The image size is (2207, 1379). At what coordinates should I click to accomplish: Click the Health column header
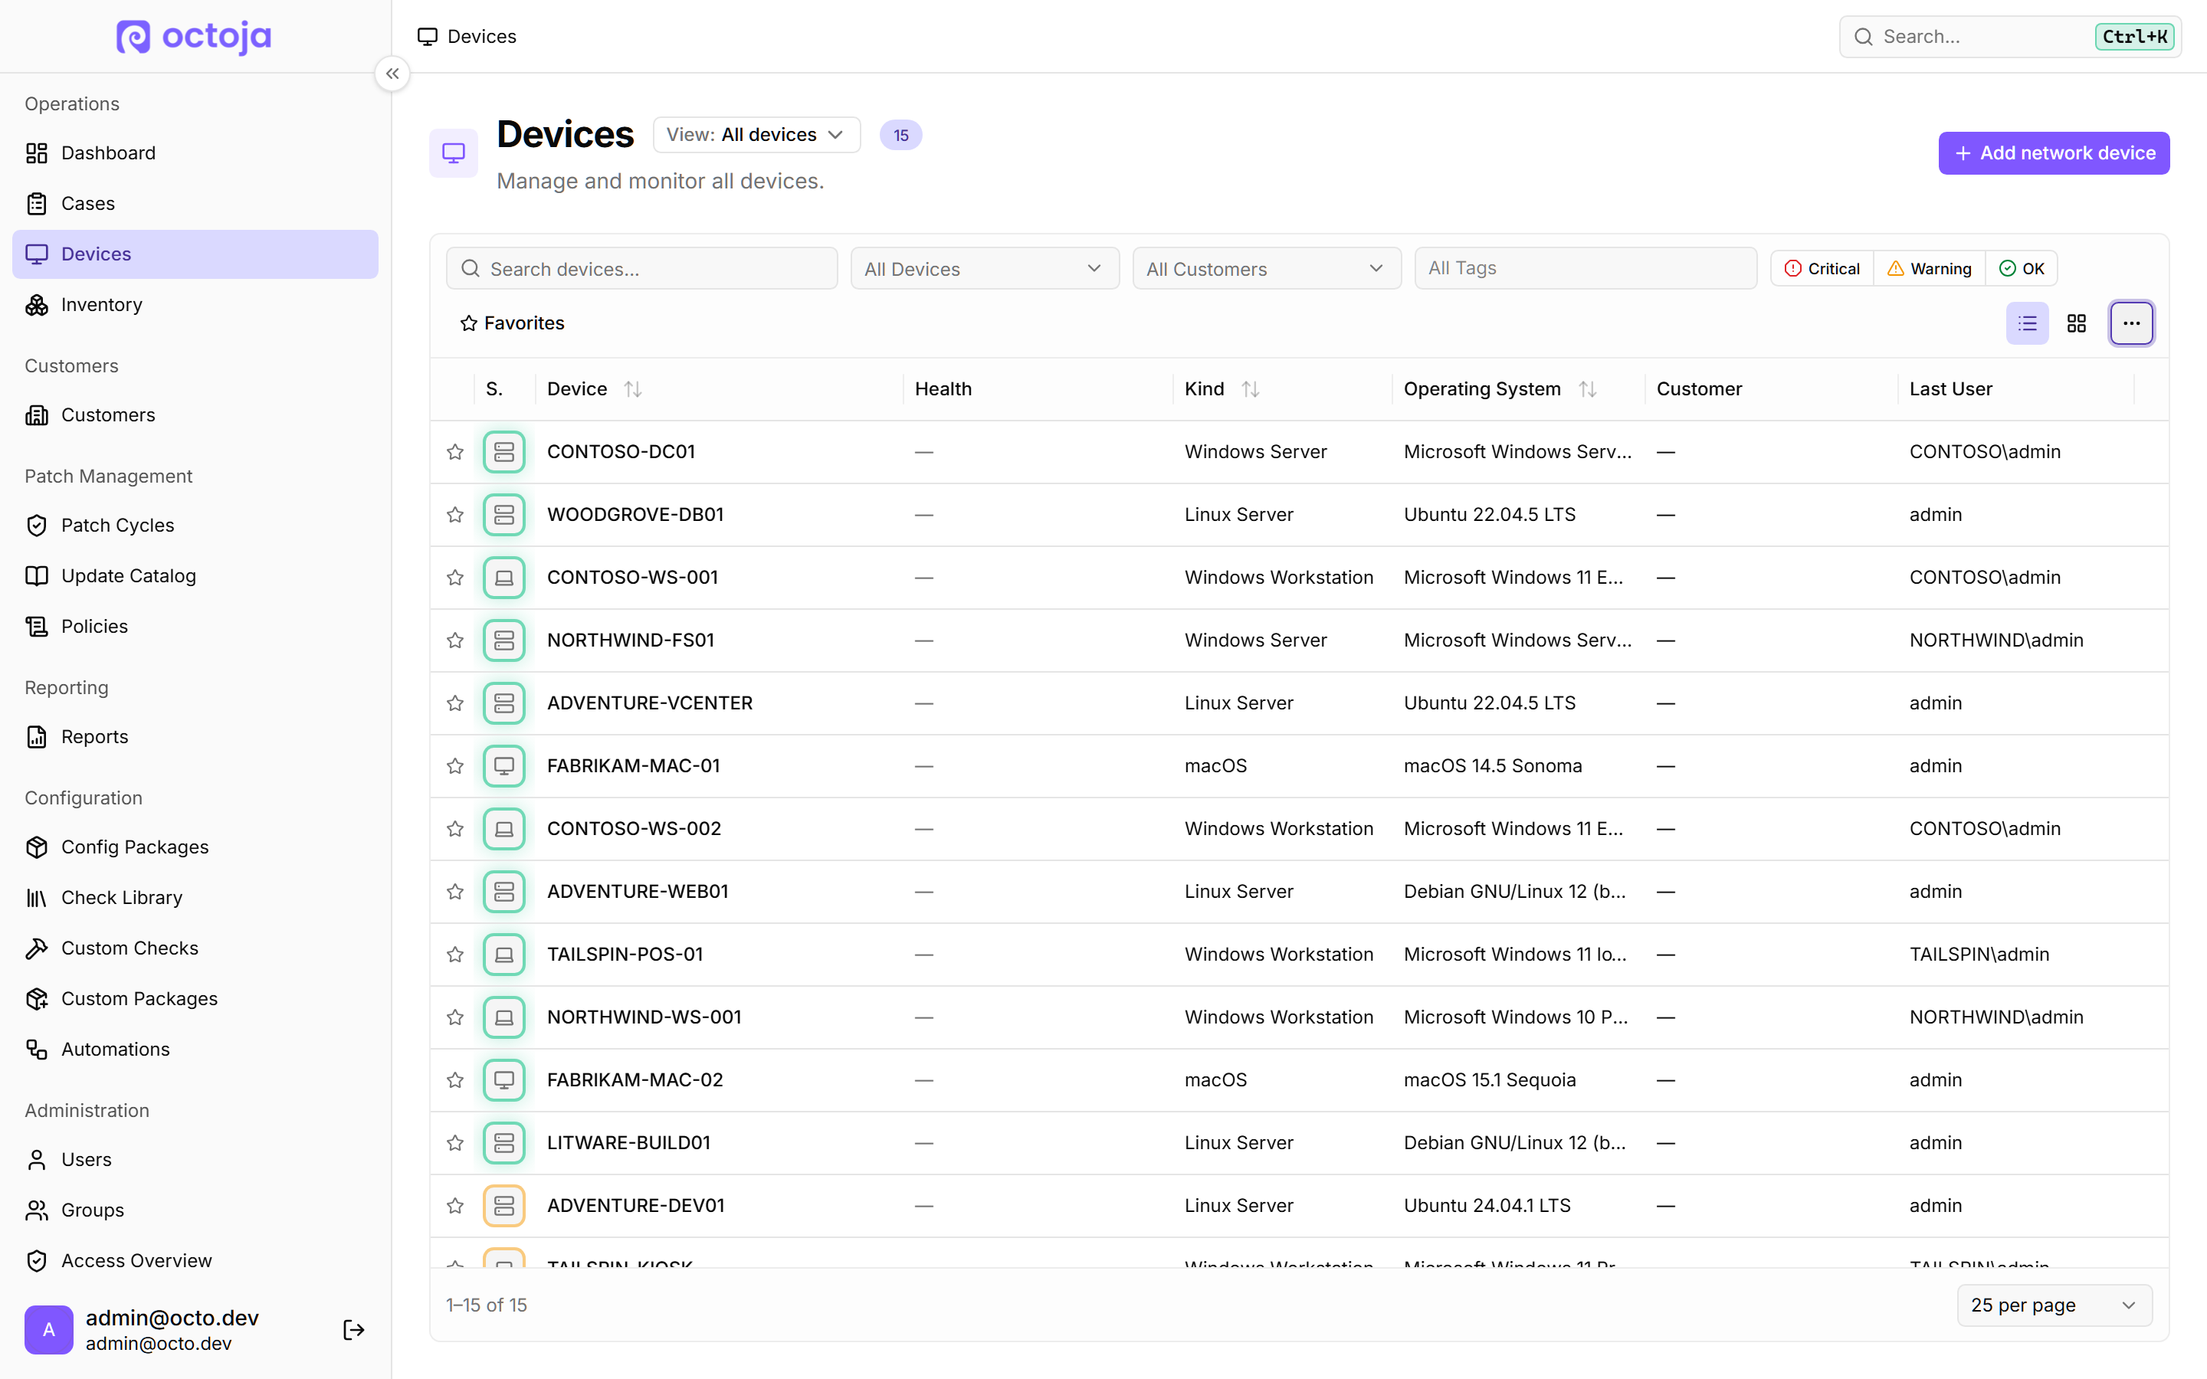pos(943,389)
